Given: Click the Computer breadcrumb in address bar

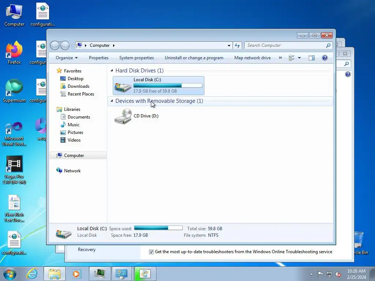Looking at the screenshot, I should (x=100, y=45).
